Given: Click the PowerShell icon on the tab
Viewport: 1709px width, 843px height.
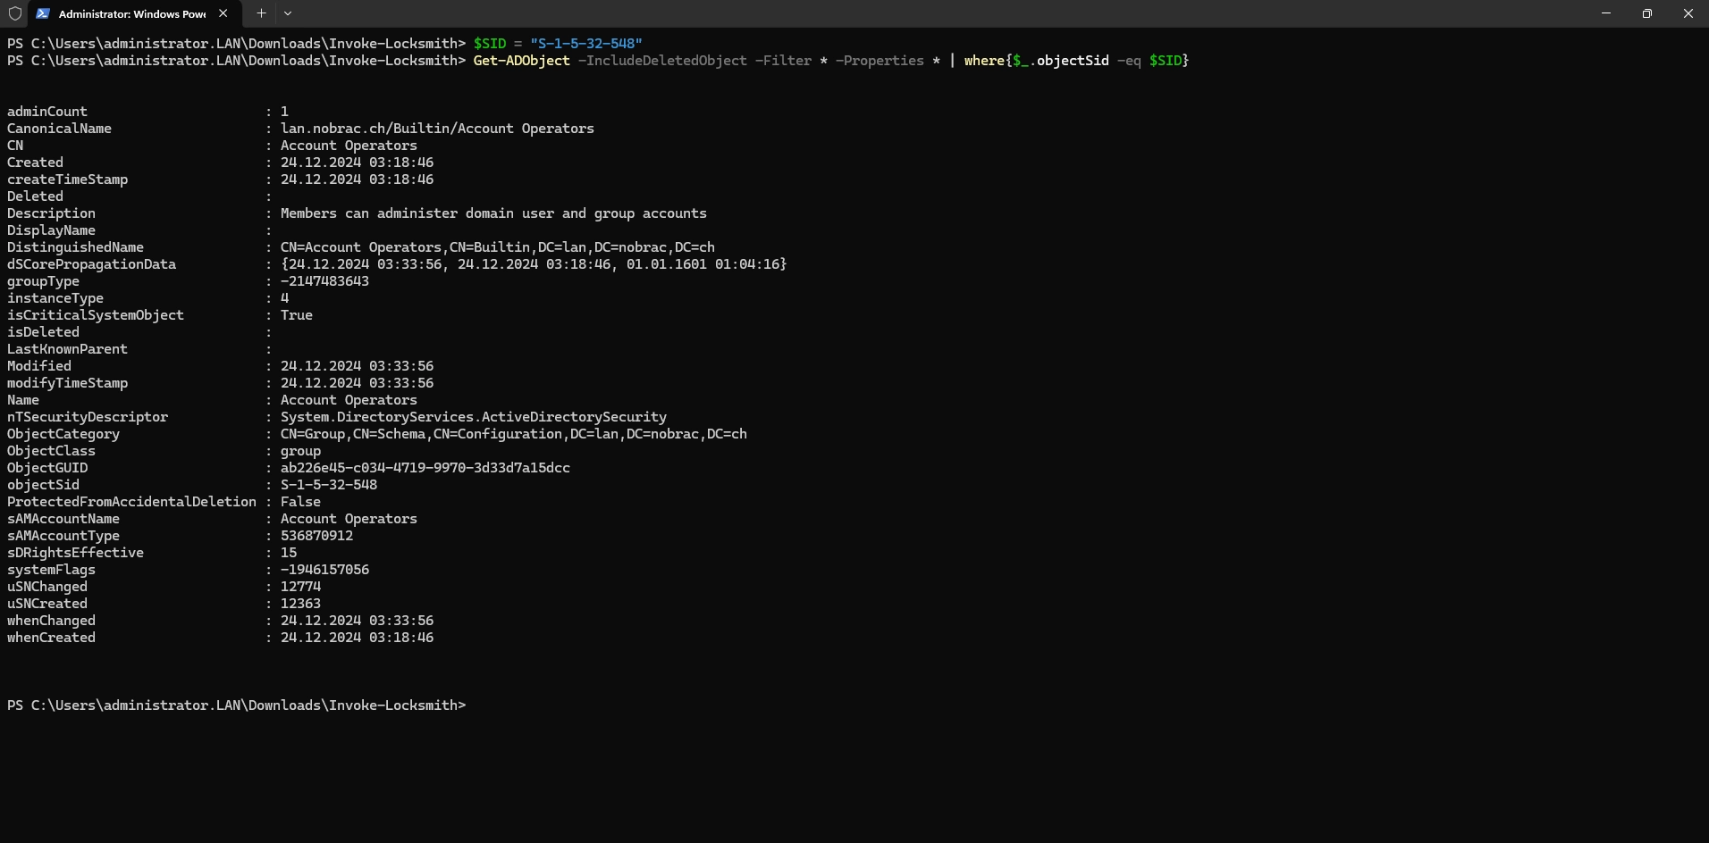Looking at the screenshot, I should [x=43, y=13].
